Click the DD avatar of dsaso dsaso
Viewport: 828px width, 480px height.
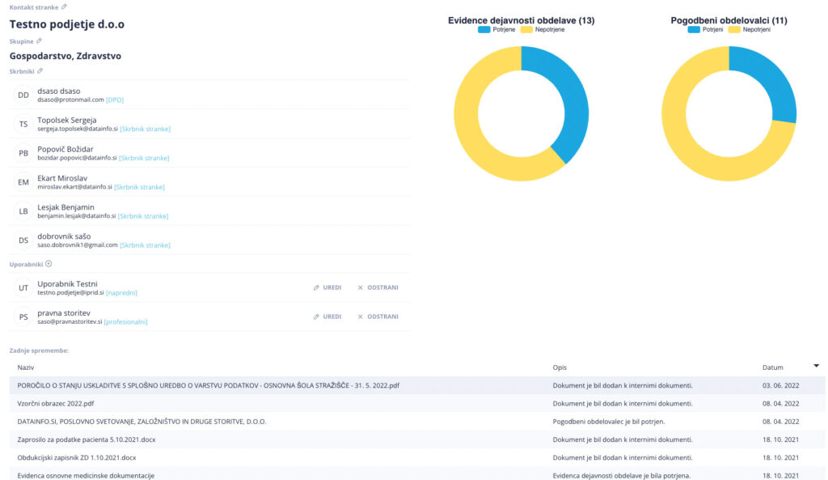(x=23, y=95)
